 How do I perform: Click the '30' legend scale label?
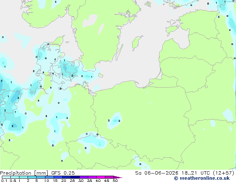point(81,181)
